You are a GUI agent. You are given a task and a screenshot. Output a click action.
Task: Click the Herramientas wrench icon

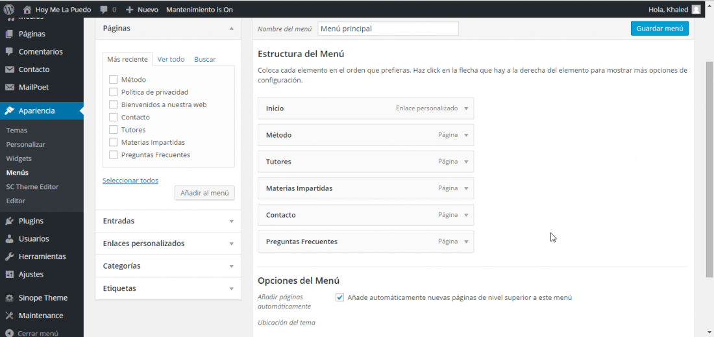(x=9, y=256)
